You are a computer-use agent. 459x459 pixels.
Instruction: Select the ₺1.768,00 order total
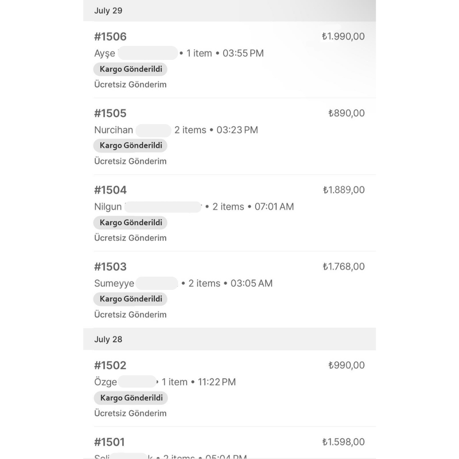tap(343, 266)
